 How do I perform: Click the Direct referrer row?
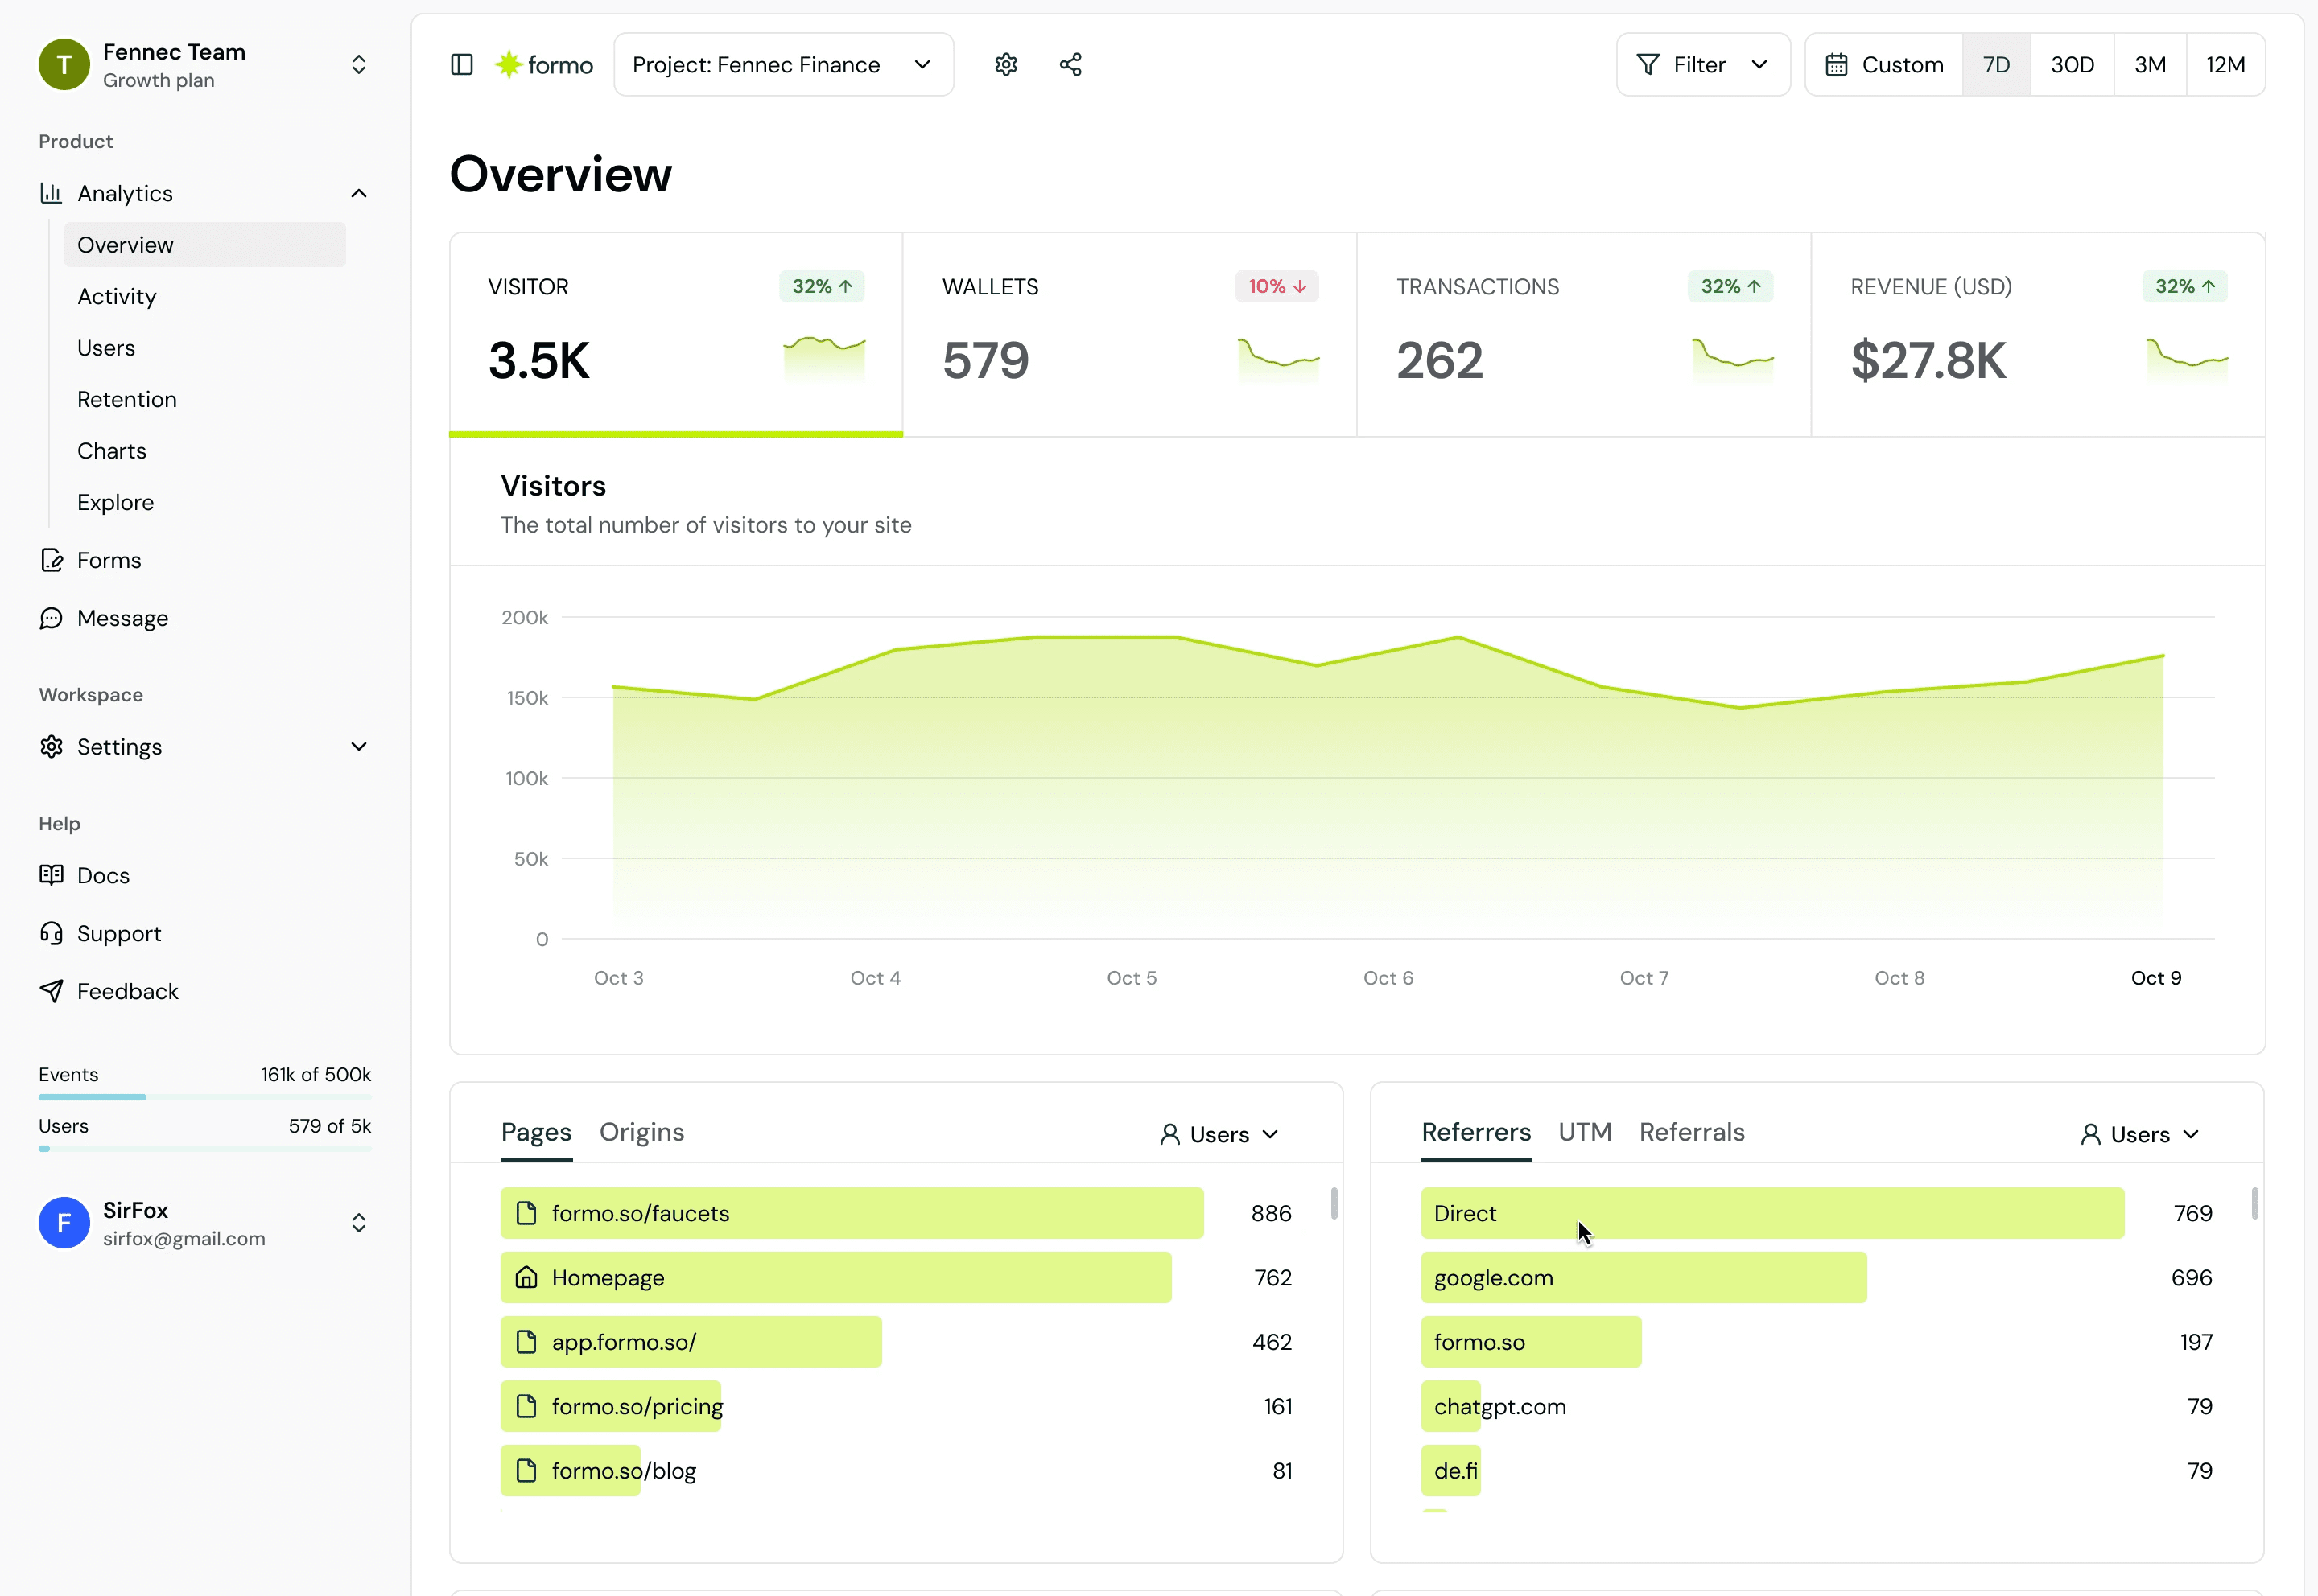(x=1817, y=1213)
